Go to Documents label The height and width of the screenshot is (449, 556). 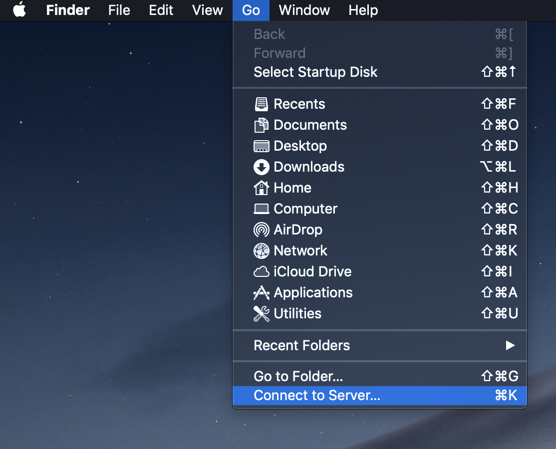point(310,125)
